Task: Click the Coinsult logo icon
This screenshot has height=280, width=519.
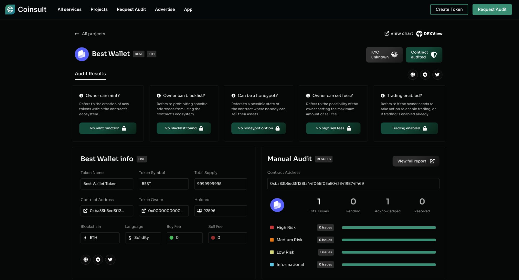Action: [10, 9]
